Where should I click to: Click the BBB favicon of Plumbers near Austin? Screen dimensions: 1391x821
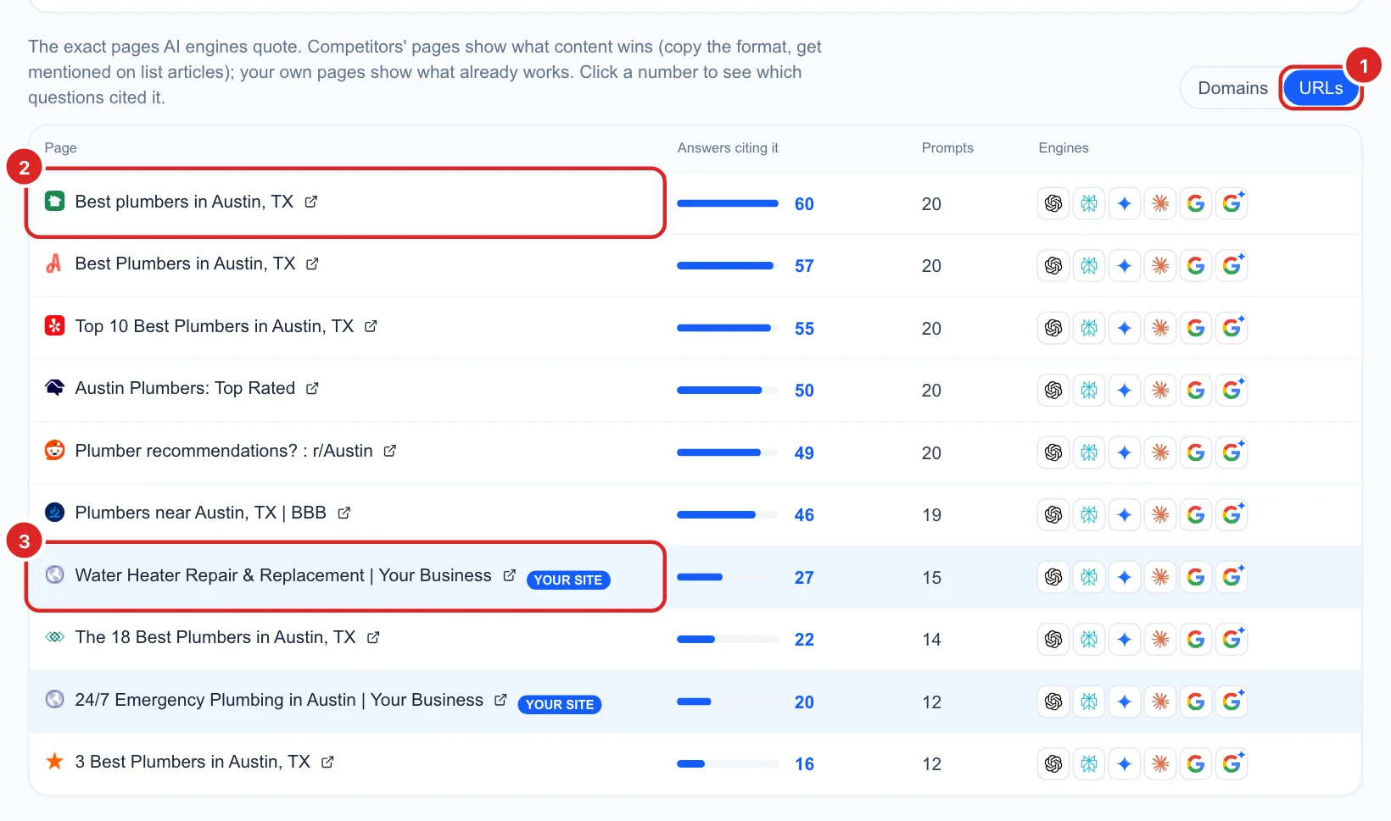(x=54, y=512)
